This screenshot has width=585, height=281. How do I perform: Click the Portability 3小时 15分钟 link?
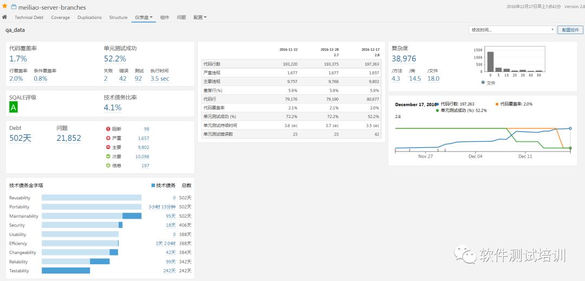(162, 207)
